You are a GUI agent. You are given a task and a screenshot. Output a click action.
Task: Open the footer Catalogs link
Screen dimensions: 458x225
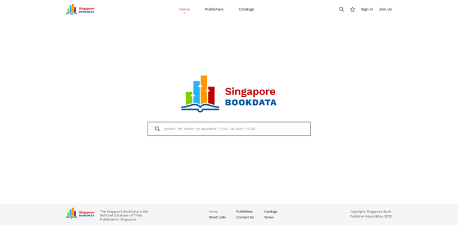pyautogui.click(x=270, y=212)
